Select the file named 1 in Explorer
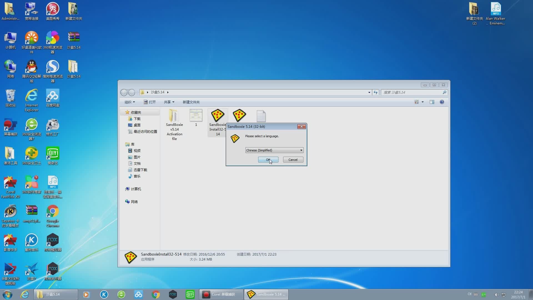533x300 pixels. click(196, 118)
